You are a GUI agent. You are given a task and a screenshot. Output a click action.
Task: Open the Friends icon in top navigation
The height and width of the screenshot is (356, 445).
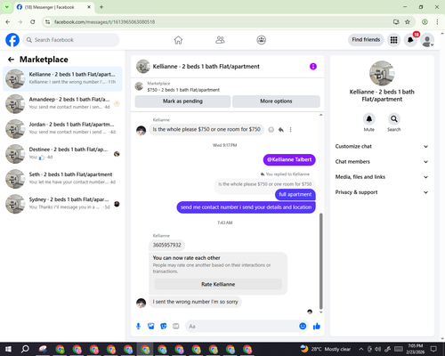(220, 40)
